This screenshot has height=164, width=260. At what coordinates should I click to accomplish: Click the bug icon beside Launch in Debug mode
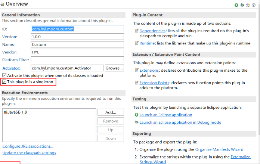(137, 123)
